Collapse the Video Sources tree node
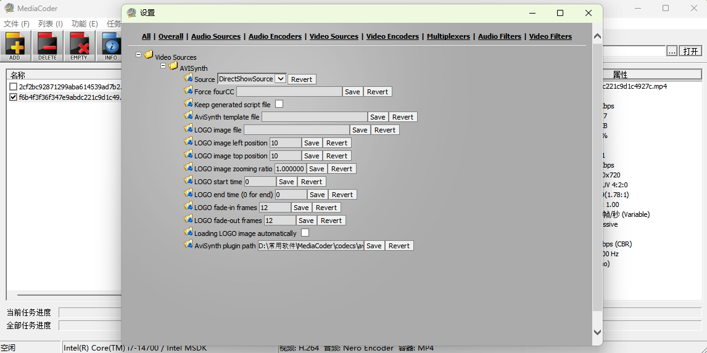 (x=139, y=55)
